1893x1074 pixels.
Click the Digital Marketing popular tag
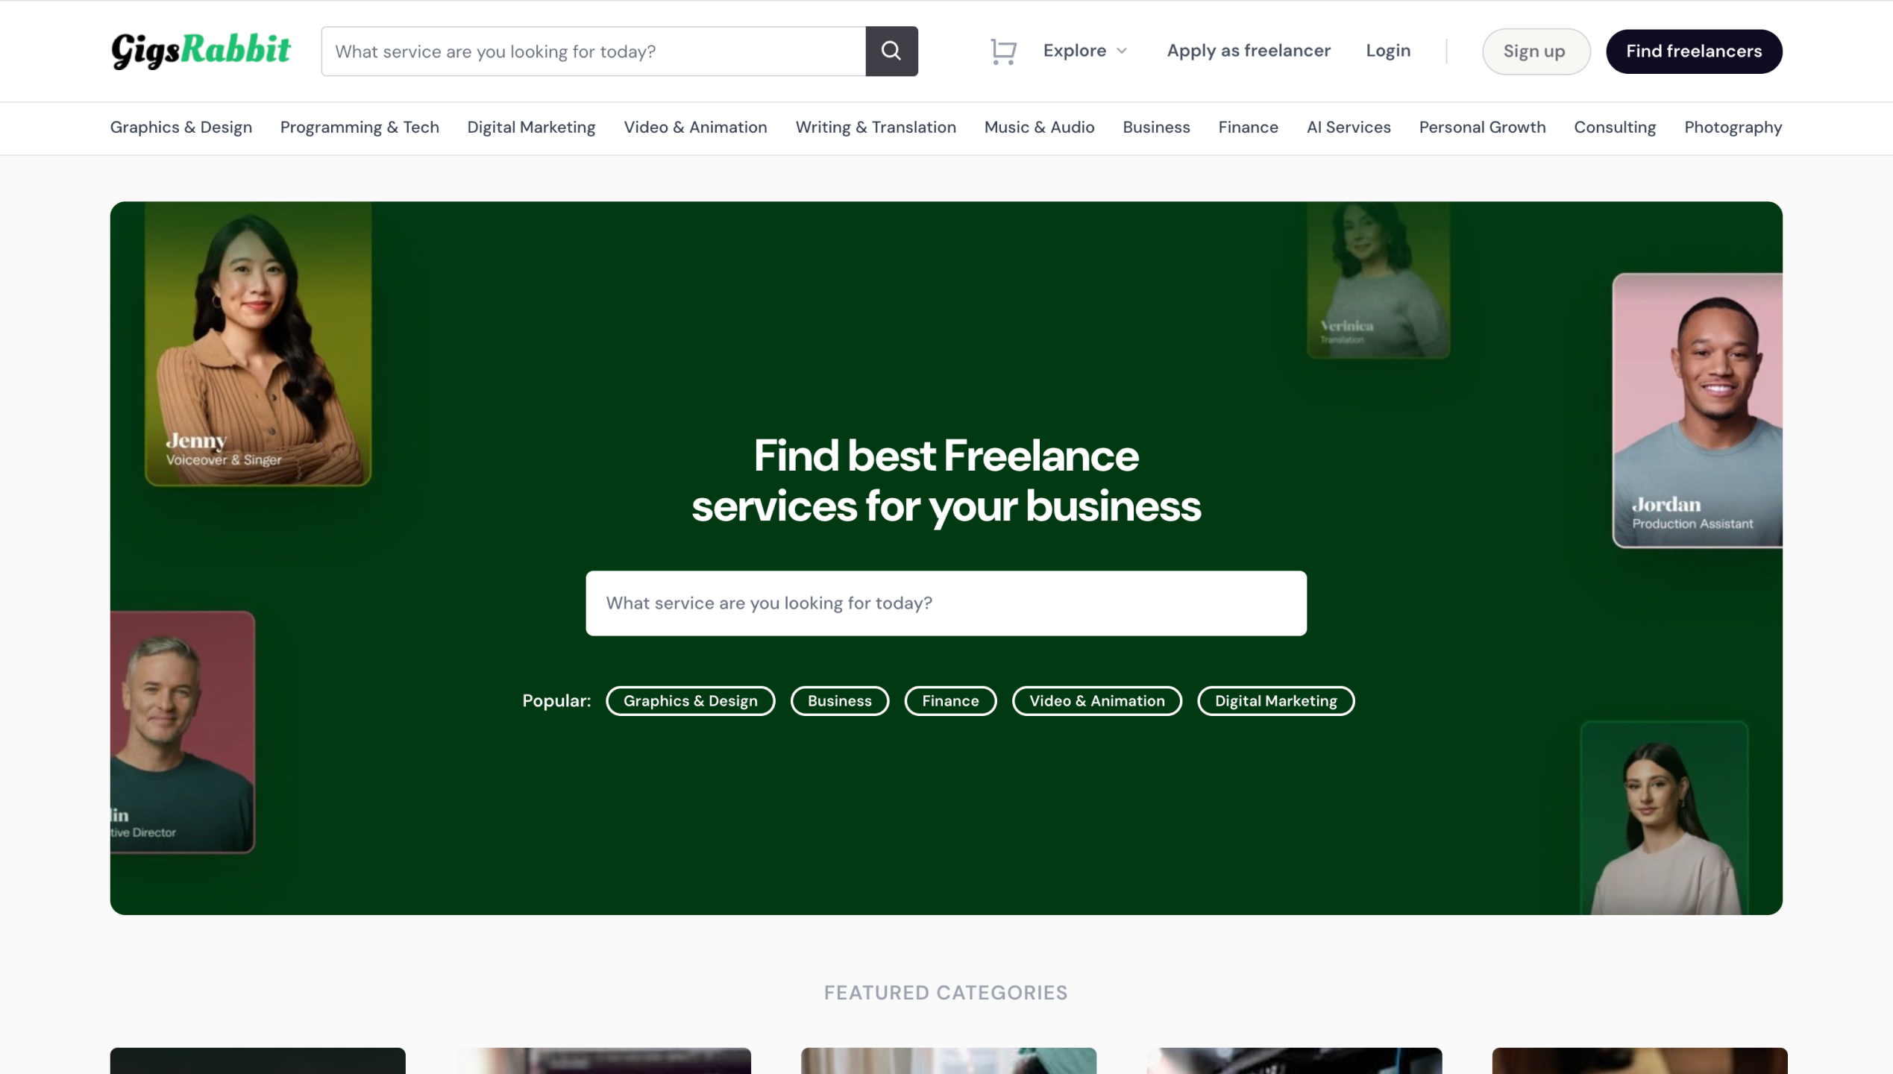tap(1275, 701)
